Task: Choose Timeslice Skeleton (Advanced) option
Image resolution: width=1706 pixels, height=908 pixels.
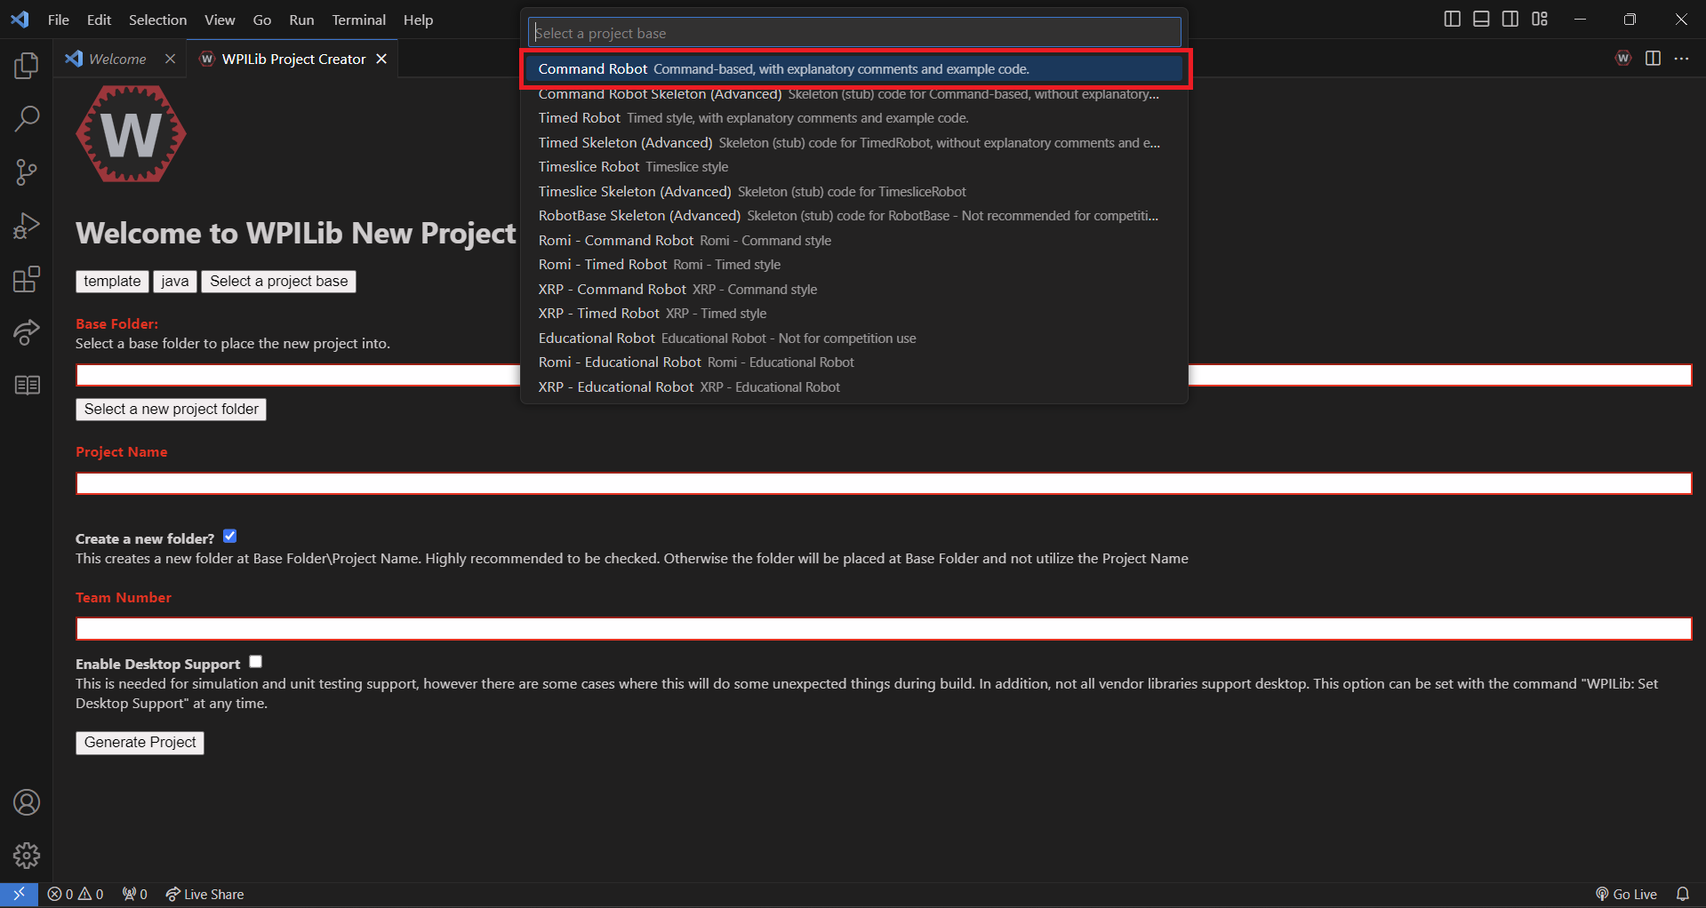Action: (x=854, y=192)
